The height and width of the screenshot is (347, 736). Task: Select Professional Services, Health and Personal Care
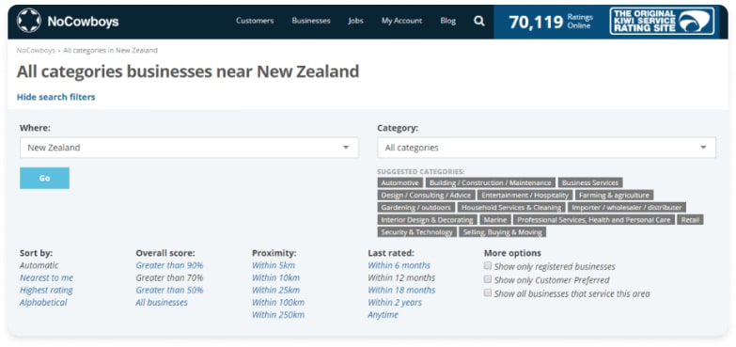593,220
